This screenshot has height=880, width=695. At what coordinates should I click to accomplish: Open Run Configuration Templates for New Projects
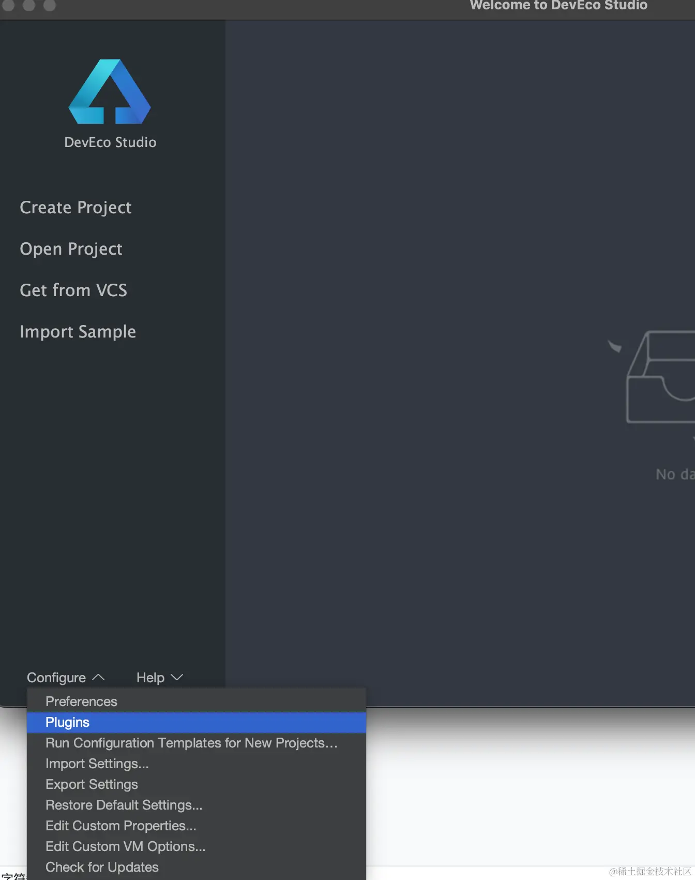(197, 743)
